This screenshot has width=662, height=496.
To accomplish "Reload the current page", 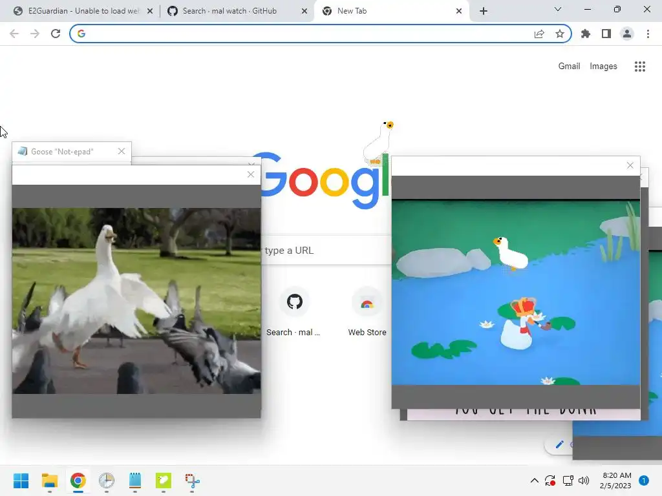I will 56,34.
